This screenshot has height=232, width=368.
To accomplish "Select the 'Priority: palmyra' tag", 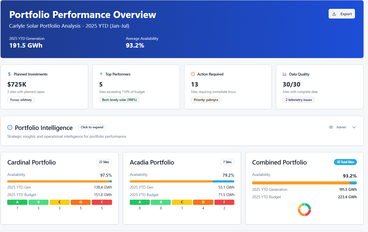I will pyautogui.click(x=206, y=100).
